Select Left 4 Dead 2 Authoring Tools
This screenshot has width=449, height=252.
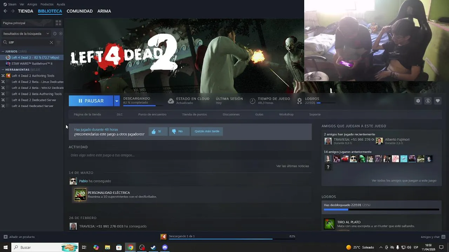[32, 76]
